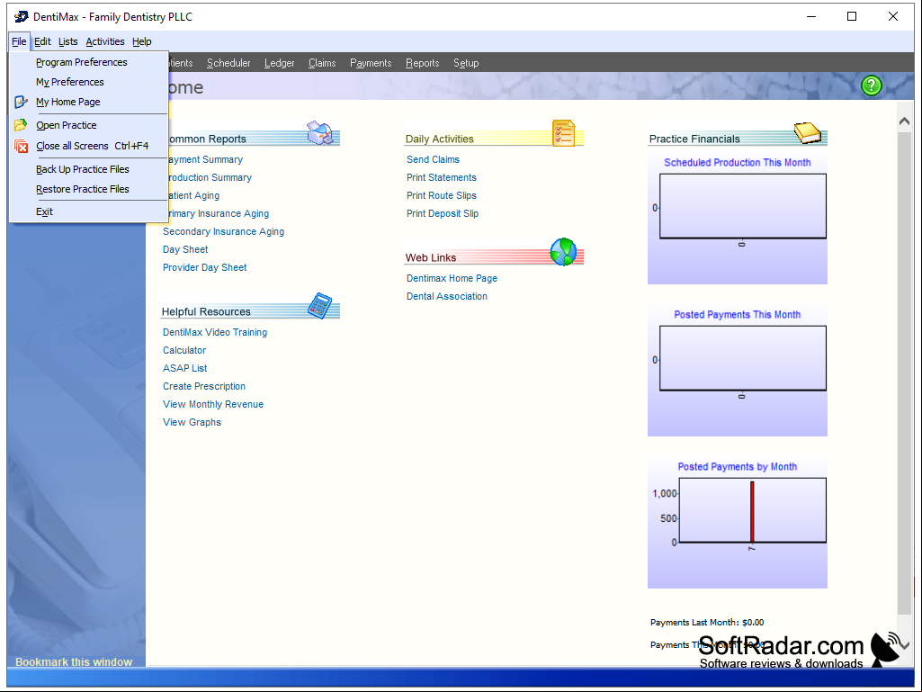This screenshot has height=692, width=922.
Task: Launch the Calculator link
Action: coord(184,350)
